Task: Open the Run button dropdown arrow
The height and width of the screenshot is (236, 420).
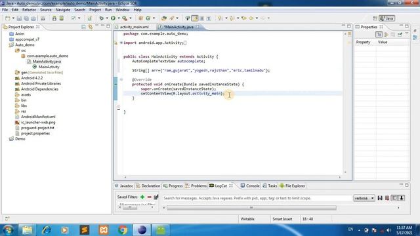Action: coord(119,18)
